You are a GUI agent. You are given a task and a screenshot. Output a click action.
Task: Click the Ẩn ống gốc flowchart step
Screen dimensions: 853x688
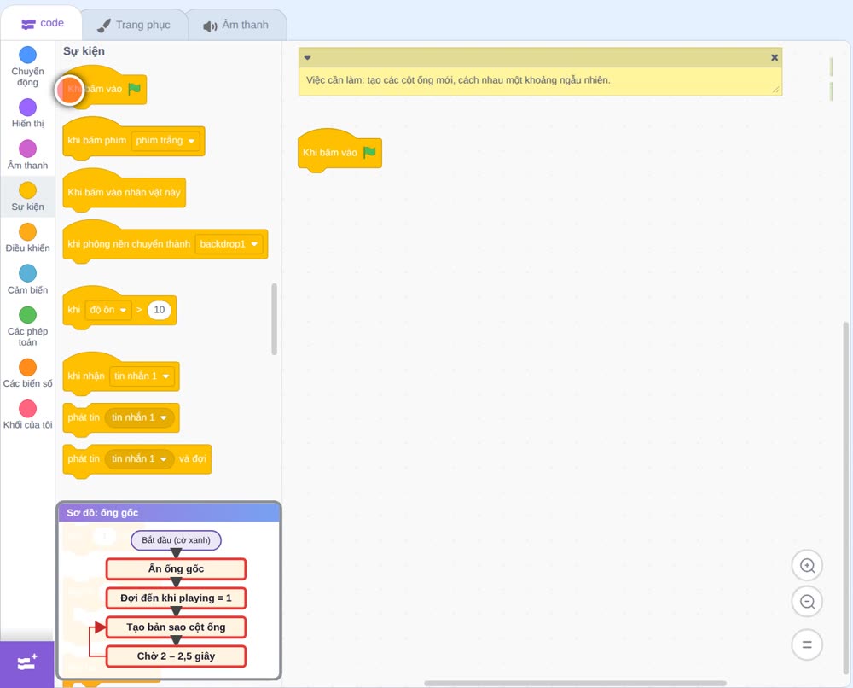[x=177, y=568]
